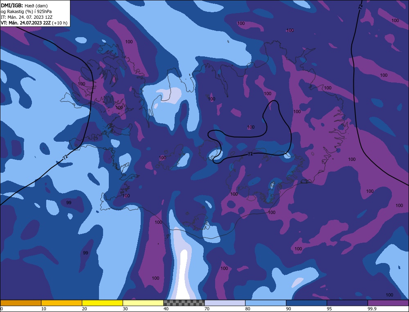
Task: Select the legend tick label '20'
Action: (x=85, y=309)
